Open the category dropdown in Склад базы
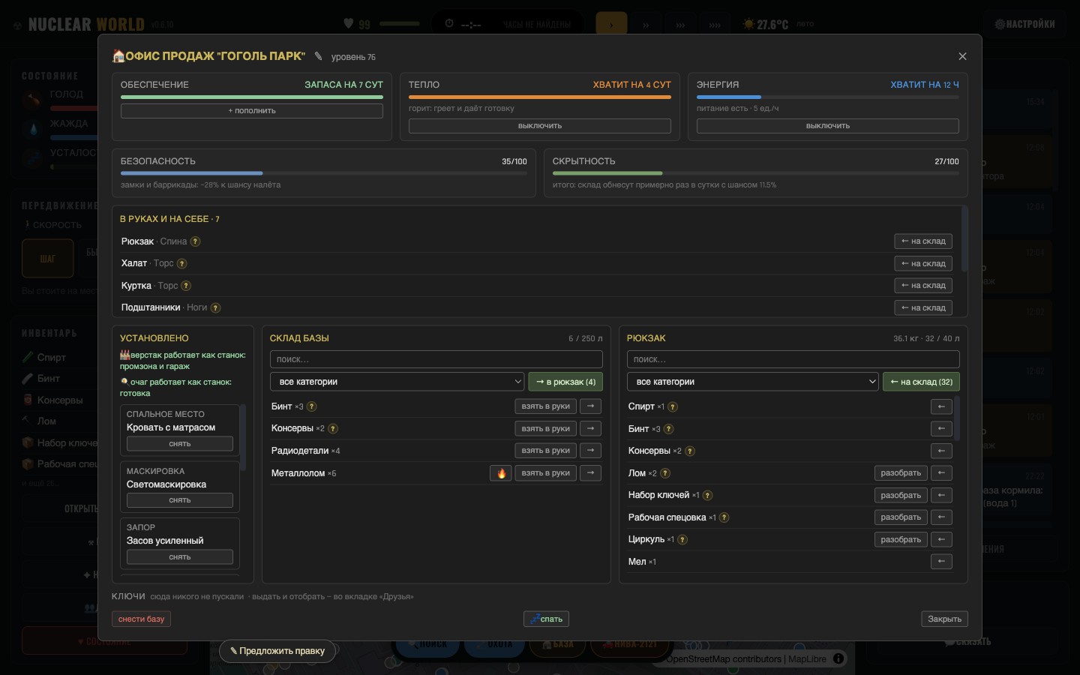The width and height of the screenshot is (1080, 675). (x=397, y=382)
